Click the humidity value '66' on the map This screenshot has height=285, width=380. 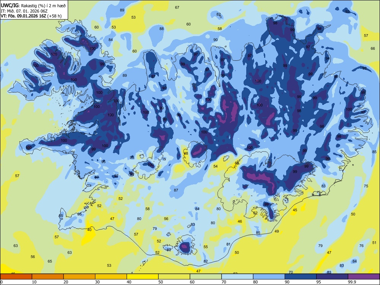tap(373, 49)
